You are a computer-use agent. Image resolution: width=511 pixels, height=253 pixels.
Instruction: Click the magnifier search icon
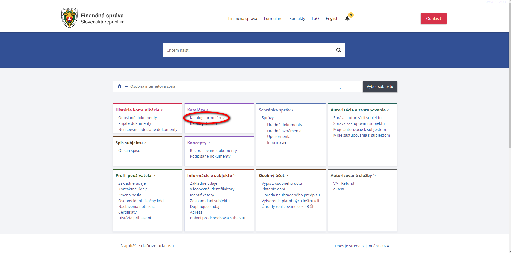click(339, 50)
